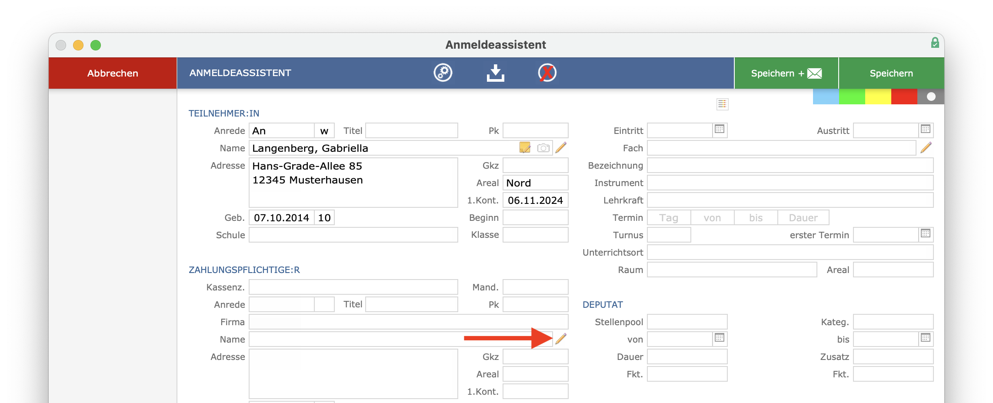Click pencil edit icon next to Langenberg, Gabriella
Screen dimensions: 993x403
561,148
